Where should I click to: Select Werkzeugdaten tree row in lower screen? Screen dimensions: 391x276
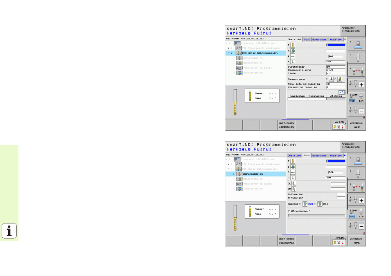point(256,174)
